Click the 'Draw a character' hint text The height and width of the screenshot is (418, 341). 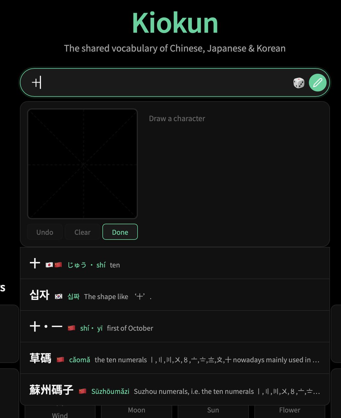click(x=177, y=118)
